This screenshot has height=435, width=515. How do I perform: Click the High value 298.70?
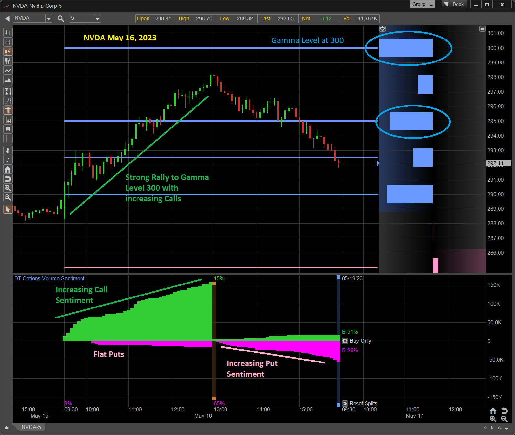(204, 19)
